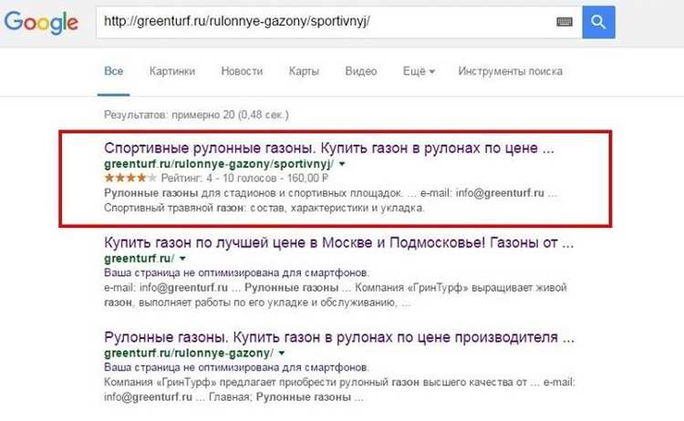
Task: Switch to Новости tab
Action: 242,71
